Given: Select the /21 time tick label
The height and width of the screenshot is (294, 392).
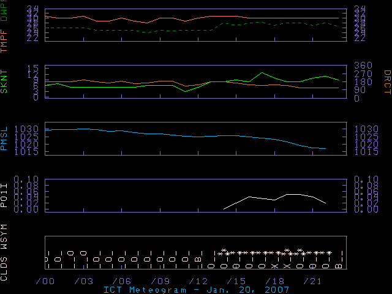Looking at the screenshot, I should tap(311, 281).
